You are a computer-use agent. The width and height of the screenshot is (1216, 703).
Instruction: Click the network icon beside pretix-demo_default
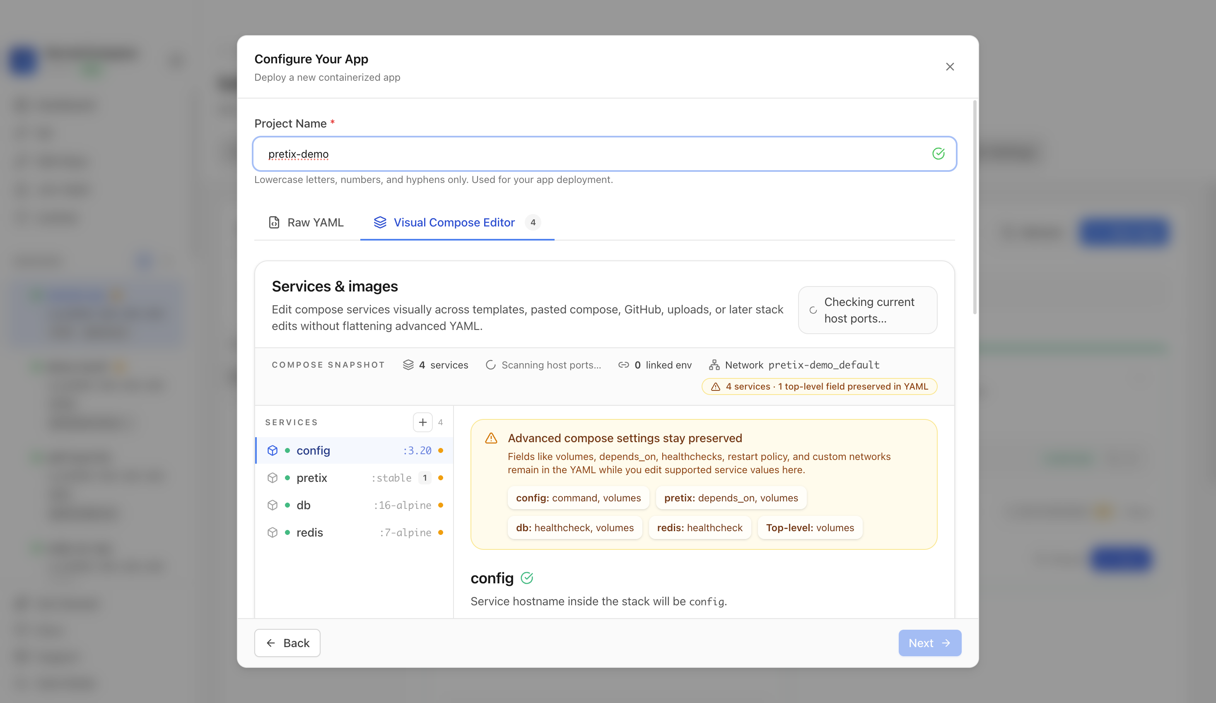714,365
